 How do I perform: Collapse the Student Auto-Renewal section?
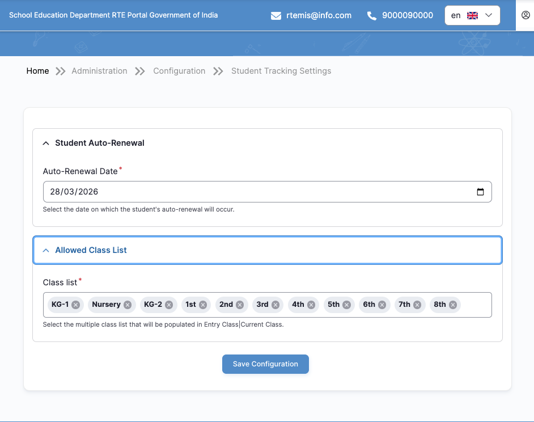pos(46,143)
